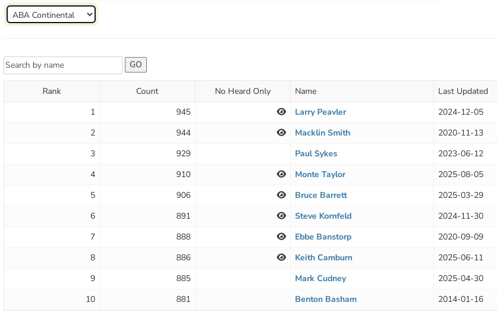Click the Name column header
This screenshot has height=312, width=497.
(x=306, y=91)
